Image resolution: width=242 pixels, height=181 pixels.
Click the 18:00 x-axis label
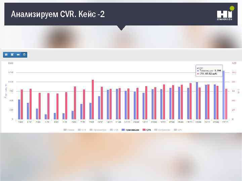click(x=180, y=122)
